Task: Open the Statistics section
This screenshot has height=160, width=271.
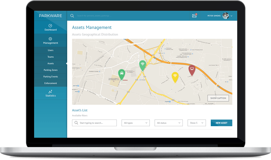Action: point(50,93)
